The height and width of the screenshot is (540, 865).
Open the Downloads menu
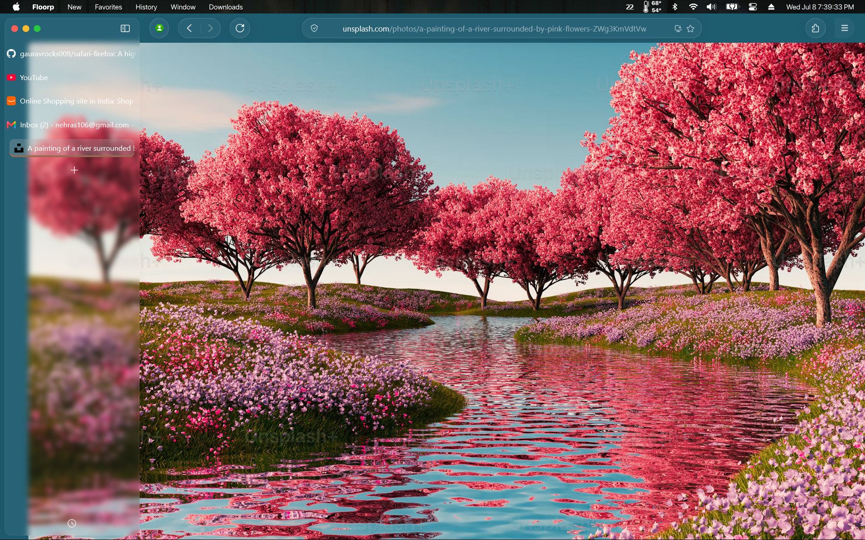tap(226, 7)
